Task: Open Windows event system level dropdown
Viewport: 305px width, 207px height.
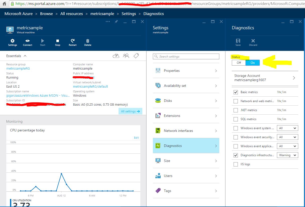Action: (287, 128)
